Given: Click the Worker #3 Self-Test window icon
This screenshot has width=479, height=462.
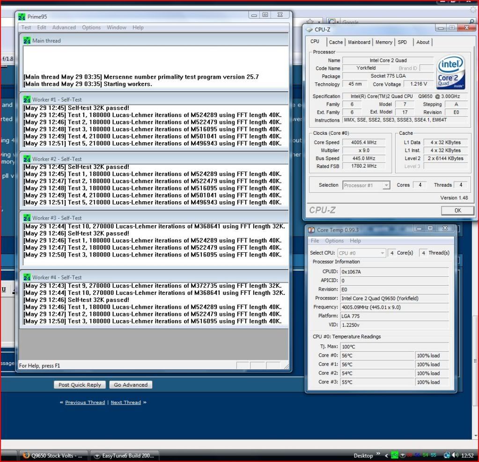Looking at the screenshot, I should point(27,218).
